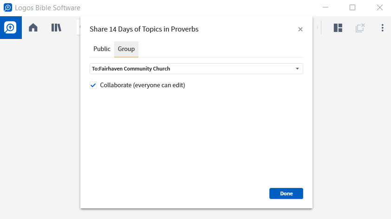This screenshot has width=391, height=219.
Task: Click the 'Share 14 Days of Topics' dialog title
Action: click(144, 29)
